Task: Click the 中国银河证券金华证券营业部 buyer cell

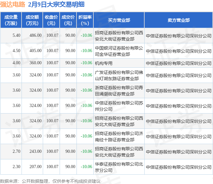Action: click(119, 51)
